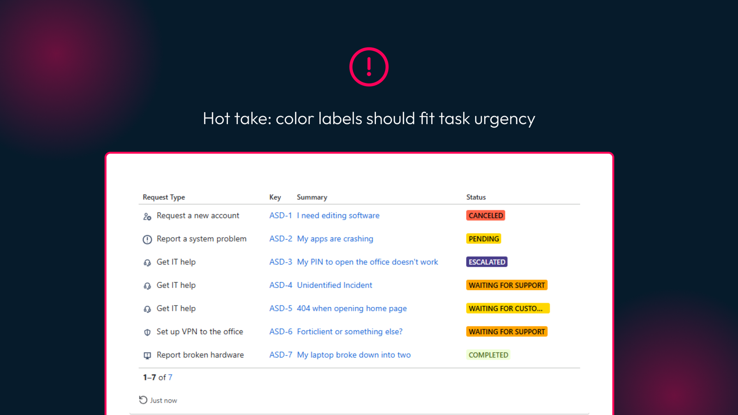
Task: Open 'My apps are crashing' summary
Action: point(335,239)
